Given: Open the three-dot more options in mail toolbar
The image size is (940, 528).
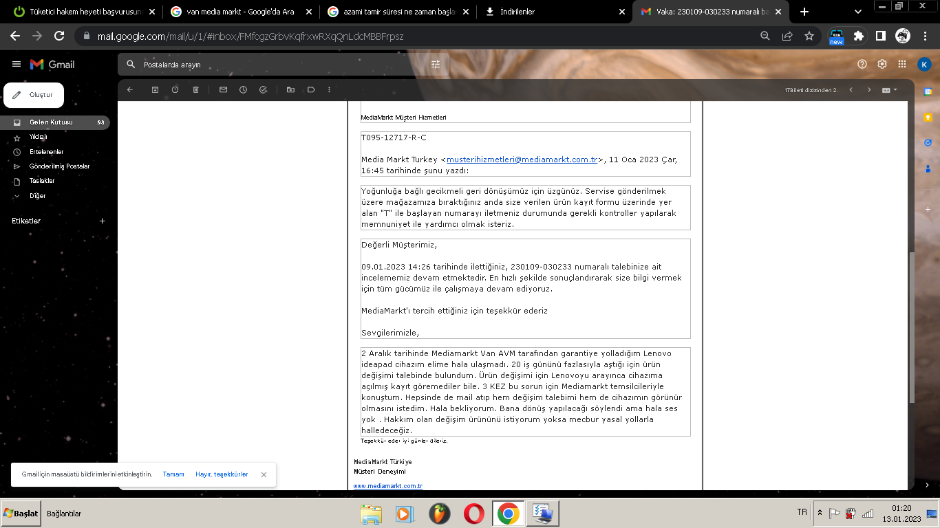Looking at the screenshot, I should tap(330, 89).
